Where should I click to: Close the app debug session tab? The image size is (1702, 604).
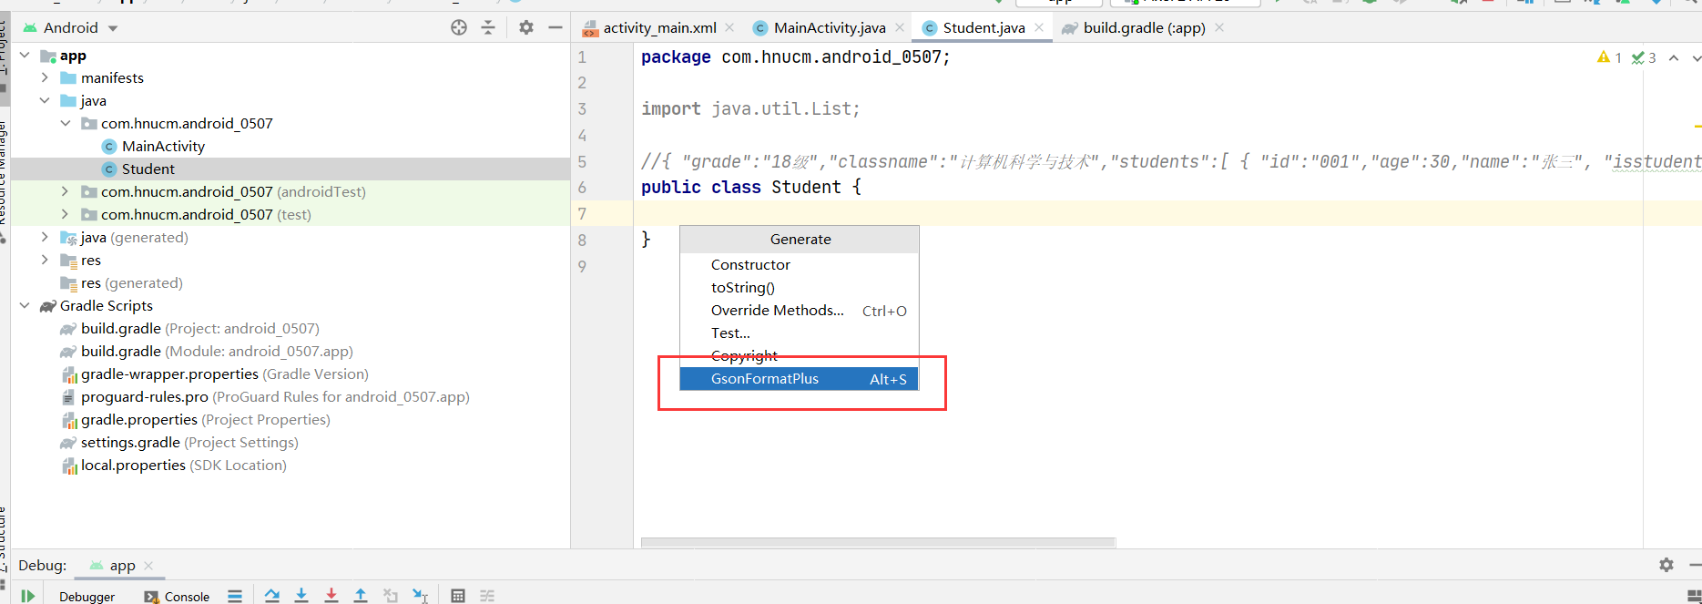pos(148,565)
